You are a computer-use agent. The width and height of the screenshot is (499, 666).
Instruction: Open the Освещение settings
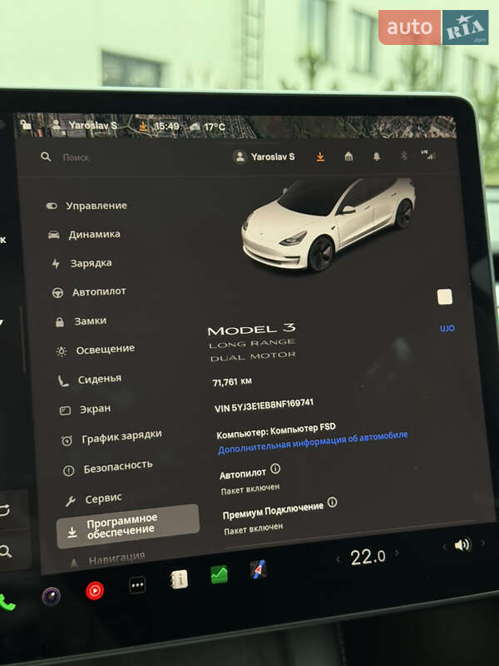tap(96, 350)
